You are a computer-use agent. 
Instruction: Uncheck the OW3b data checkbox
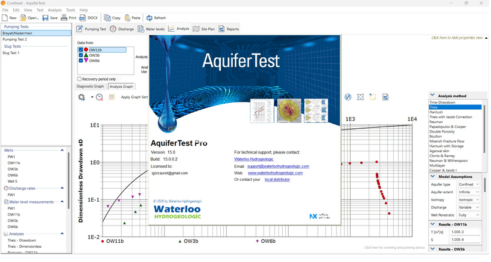coord(81,55)
